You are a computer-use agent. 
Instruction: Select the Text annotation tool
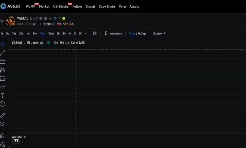pyautogui.click(x=3, y=96)
